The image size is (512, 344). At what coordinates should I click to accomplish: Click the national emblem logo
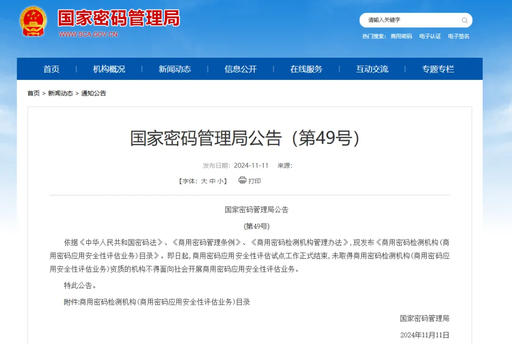click(x=33, y=22)
